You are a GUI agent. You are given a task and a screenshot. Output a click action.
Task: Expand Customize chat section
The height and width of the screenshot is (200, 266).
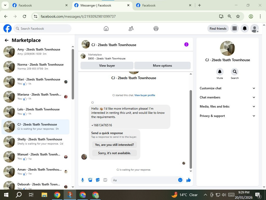[227, 88]
